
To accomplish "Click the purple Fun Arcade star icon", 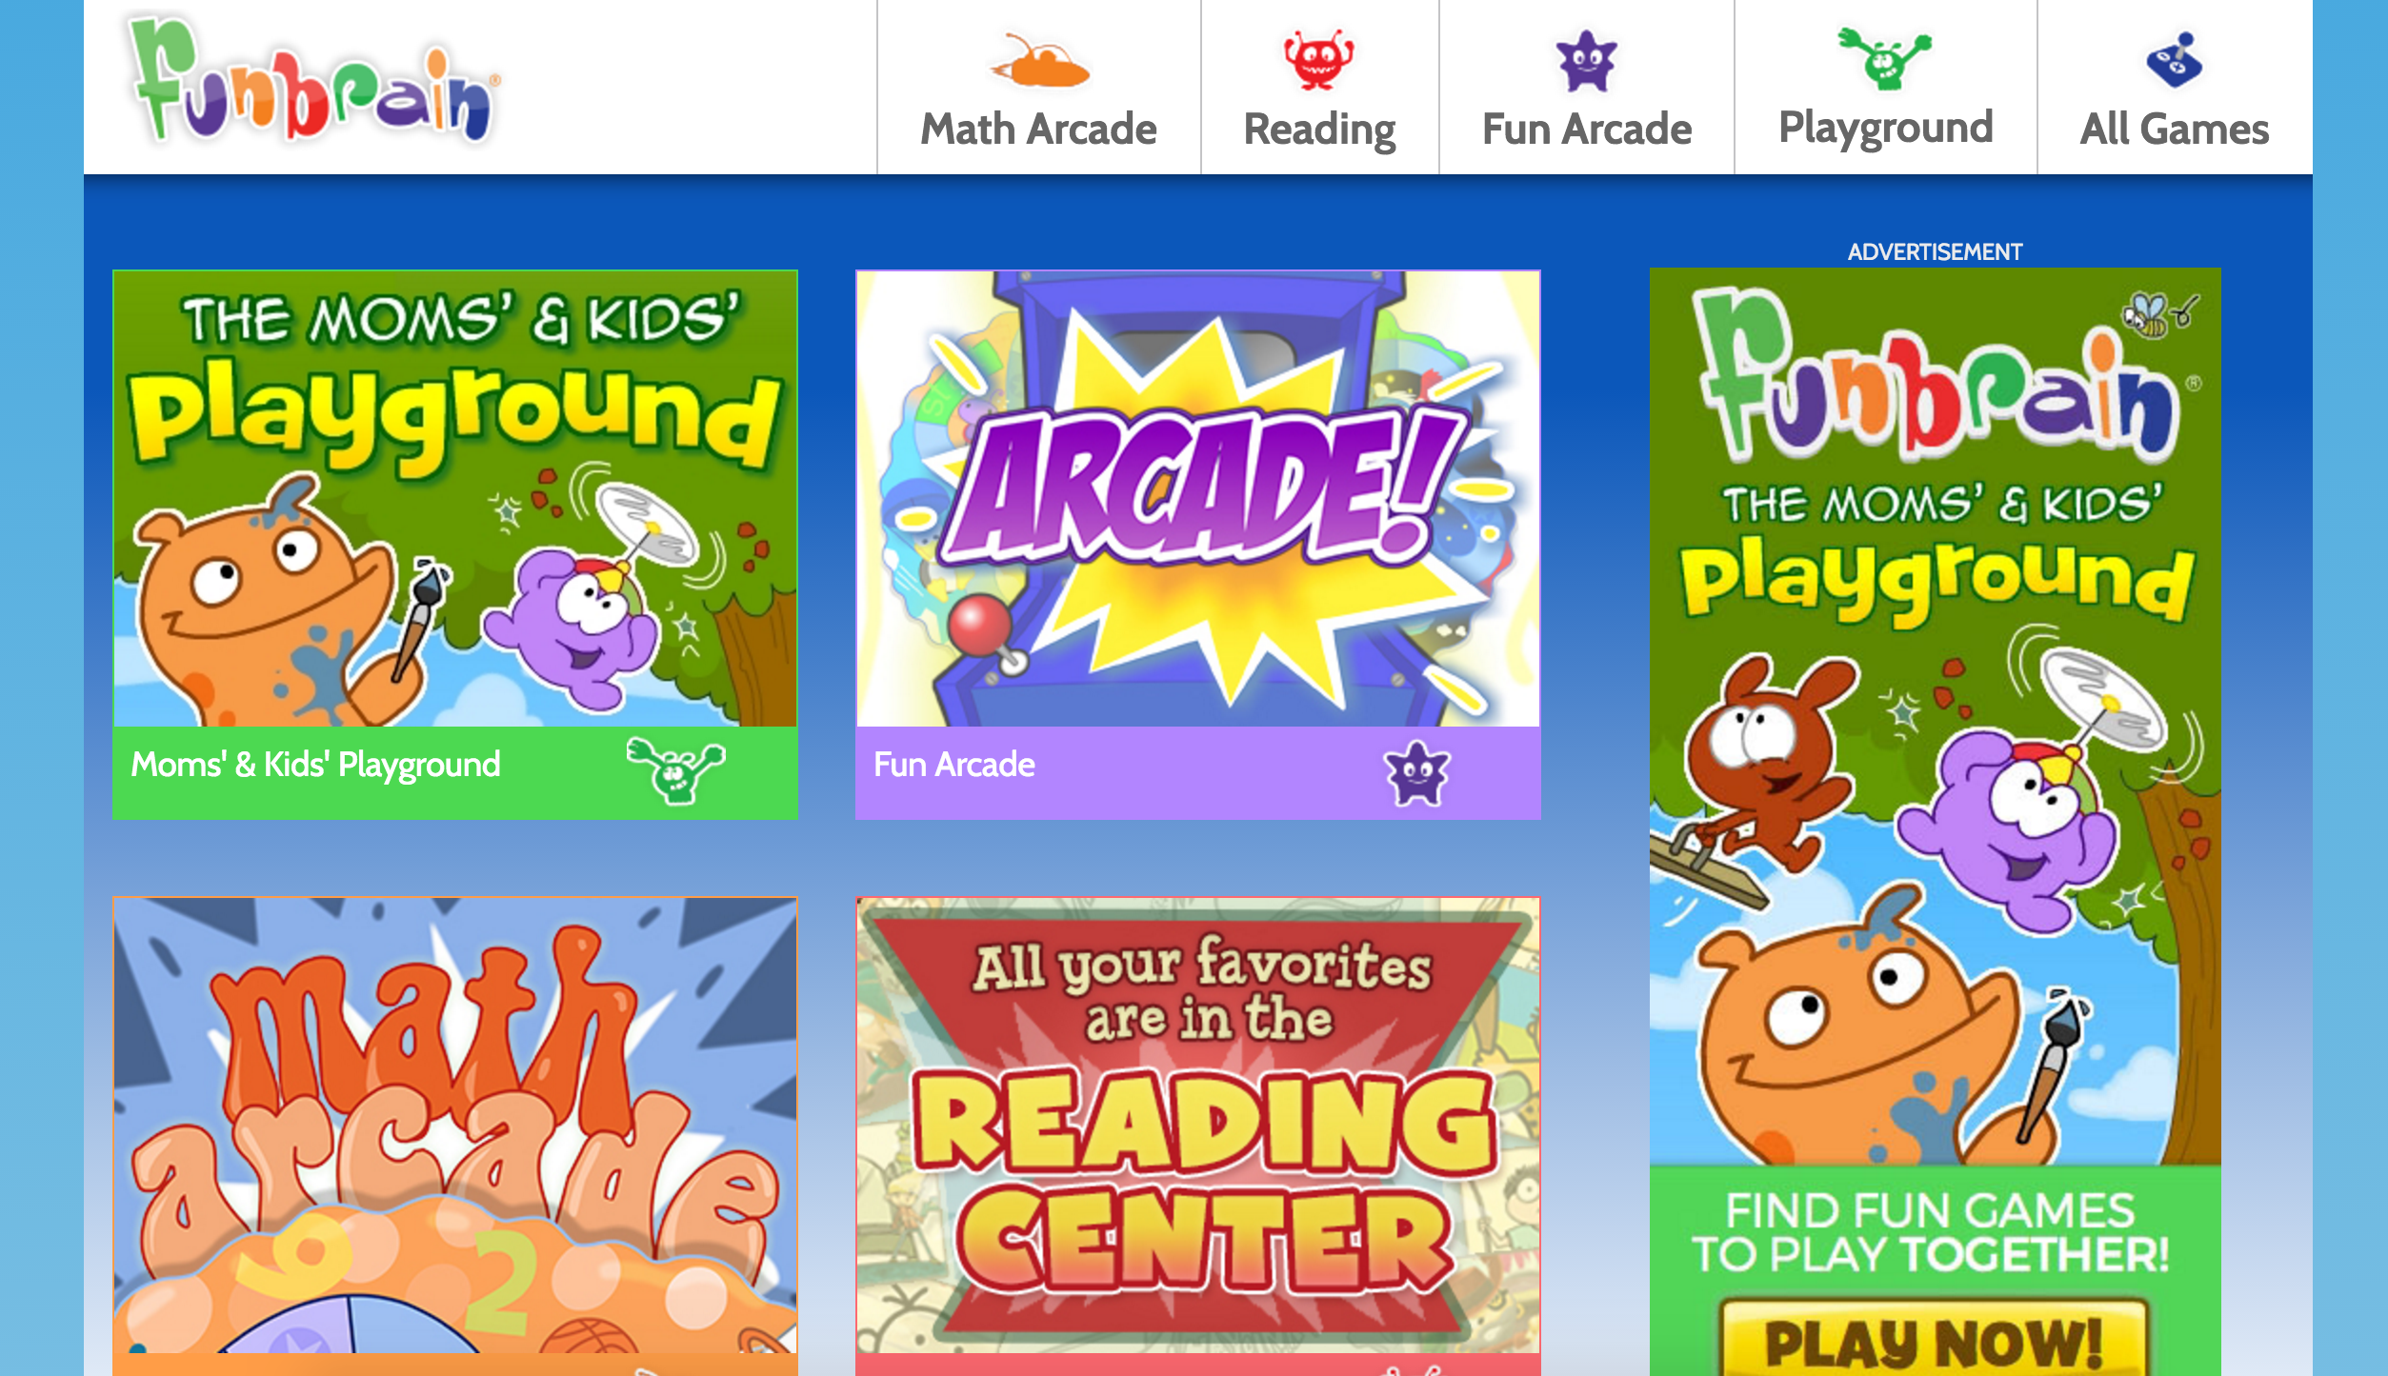I will 1586,61.
